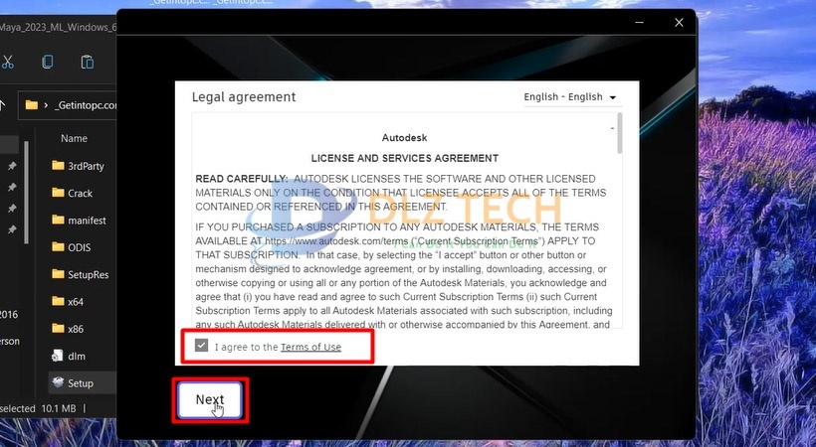Click the up arrow navigation button in Explorer
The width and height of the screenshot is (816, 447).
(3, 105)
